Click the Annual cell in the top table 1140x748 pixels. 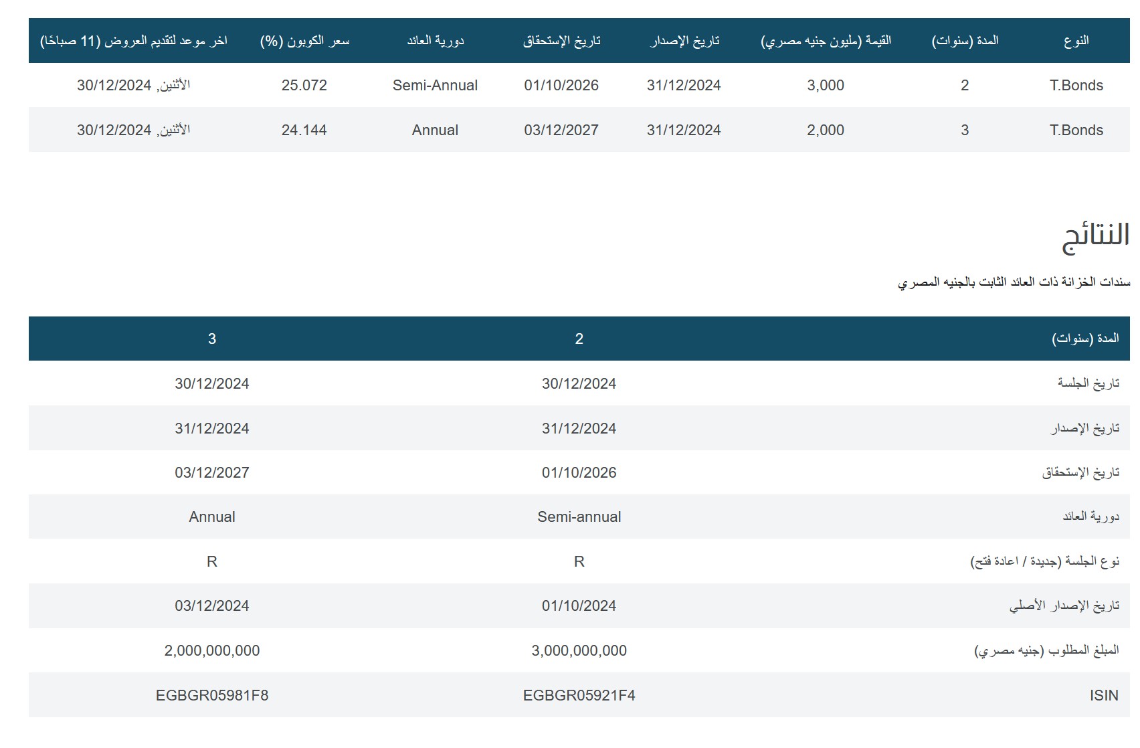pos(435,130)
